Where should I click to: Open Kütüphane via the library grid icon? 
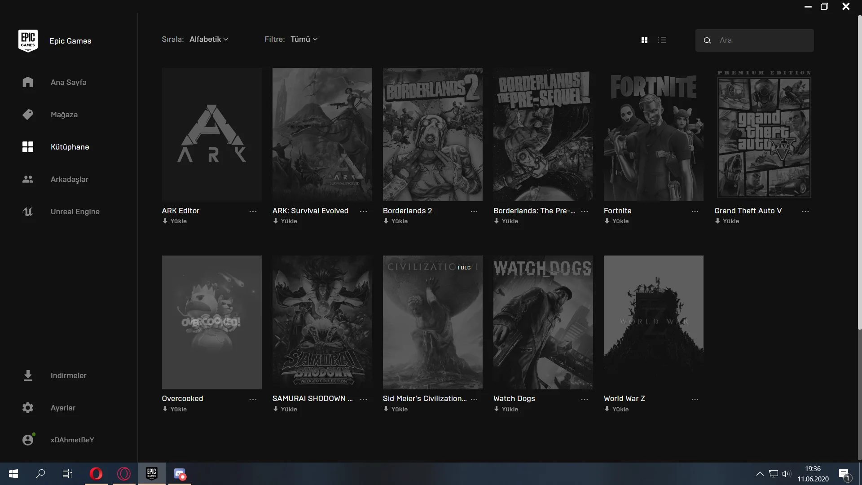[x=27, y=147]
